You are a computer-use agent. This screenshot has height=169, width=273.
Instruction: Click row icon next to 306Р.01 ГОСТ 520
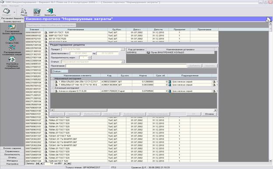46,33
